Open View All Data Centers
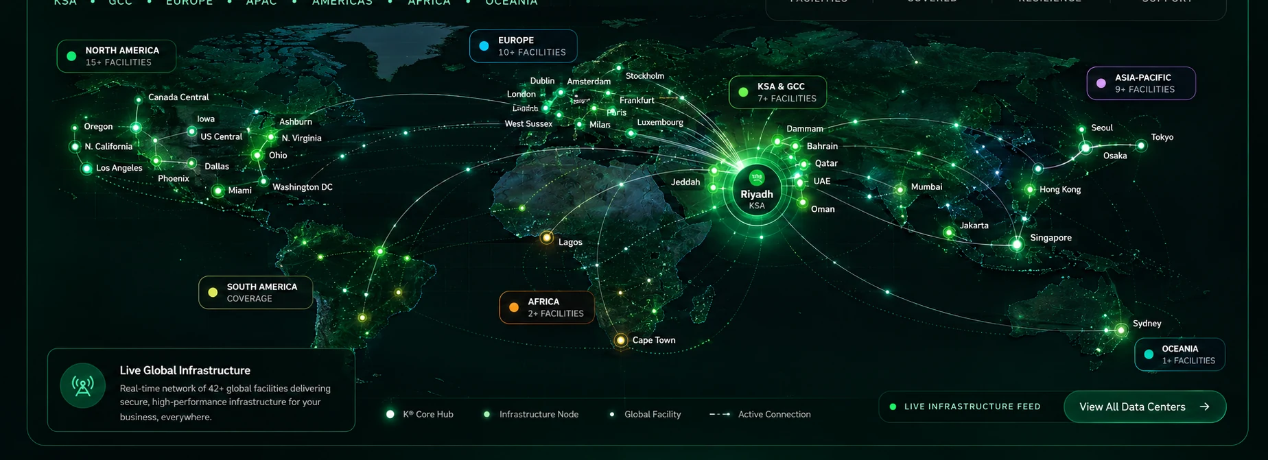The height and width of the screenshot is (460, 1268). pos(1144,407)
